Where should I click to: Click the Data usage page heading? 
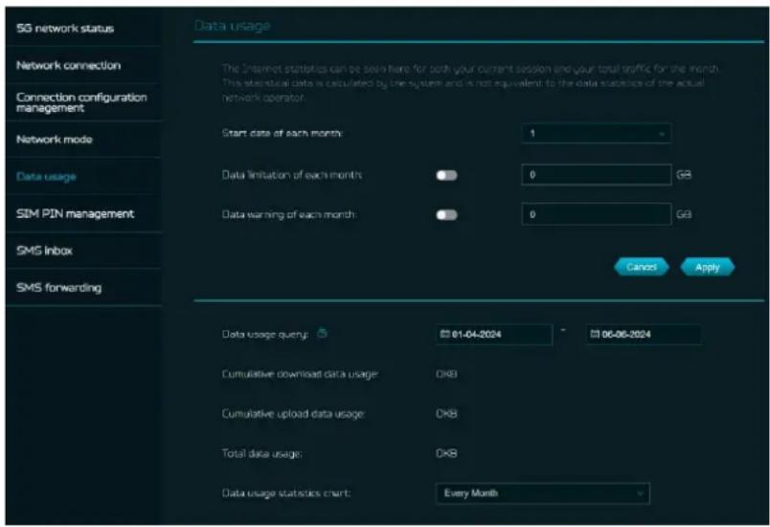pyautogui.click(x=233, y=26)
